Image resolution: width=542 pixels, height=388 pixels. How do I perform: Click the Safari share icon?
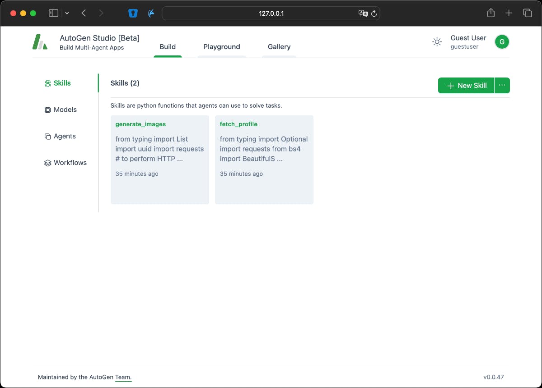(x=491, y=13)
